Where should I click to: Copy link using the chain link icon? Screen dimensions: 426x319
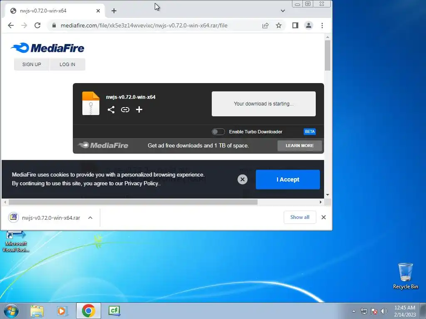tap(125, 110)
